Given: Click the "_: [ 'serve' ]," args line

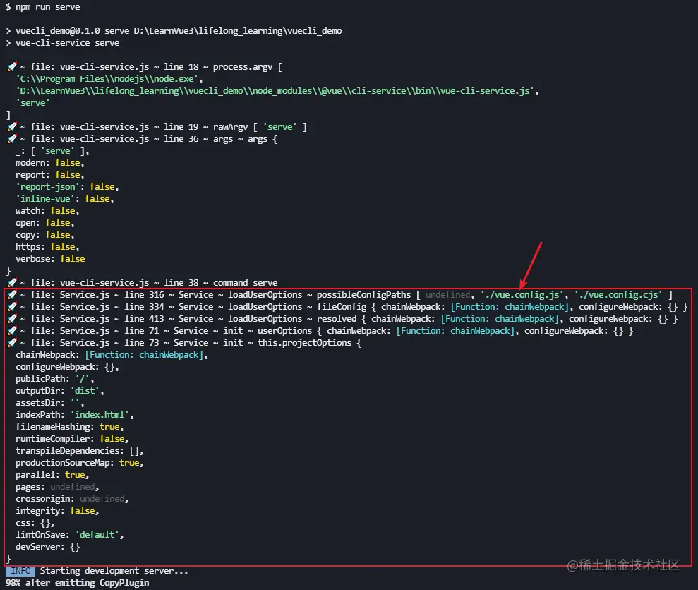Looking at the screenshot, I should coord(52,151).
